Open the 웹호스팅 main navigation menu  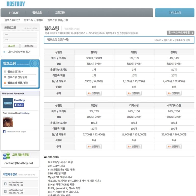pyautogui.click(x=37, y=13)
